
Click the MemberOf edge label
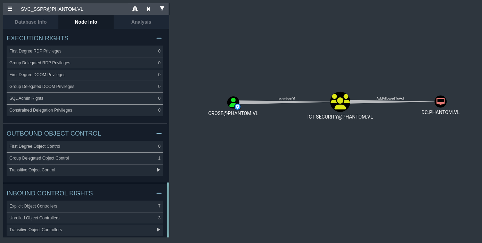pos(286,99)
